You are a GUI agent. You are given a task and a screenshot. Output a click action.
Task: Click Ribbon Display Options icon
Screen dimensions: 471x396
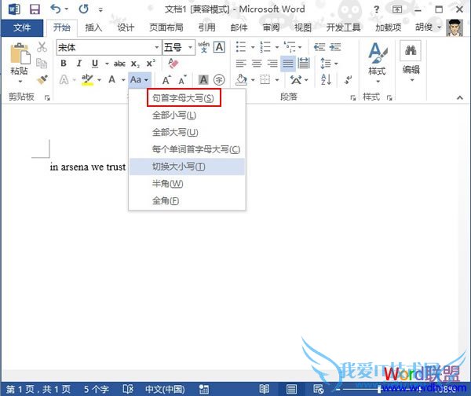coord(397,9)
